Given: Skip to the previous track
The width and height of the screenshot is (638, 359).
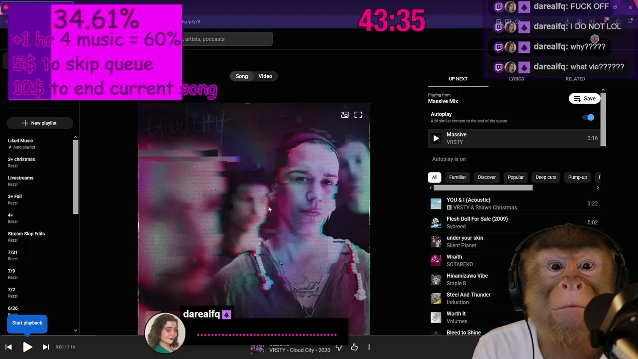Looking at the screenshot, I should 8,347.
